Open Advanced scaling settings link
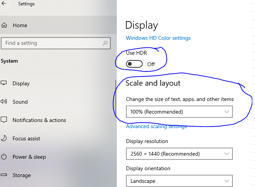Screen dimensions: 255x187 [156, 127]
